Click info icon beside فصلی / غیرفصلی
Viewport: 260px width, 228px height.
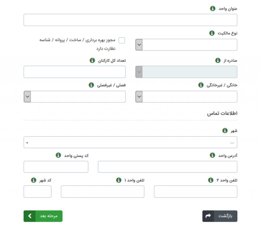(91, 85)
